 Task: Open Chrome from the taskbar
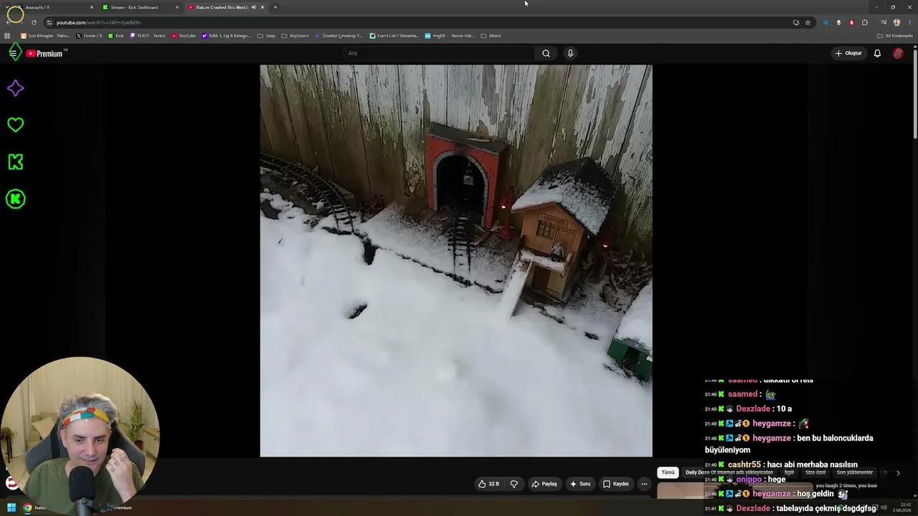tap(27, 507)
